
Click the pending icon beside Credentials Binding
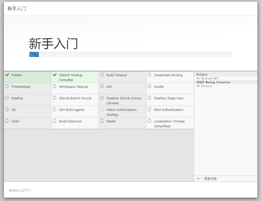pos(150,75)
